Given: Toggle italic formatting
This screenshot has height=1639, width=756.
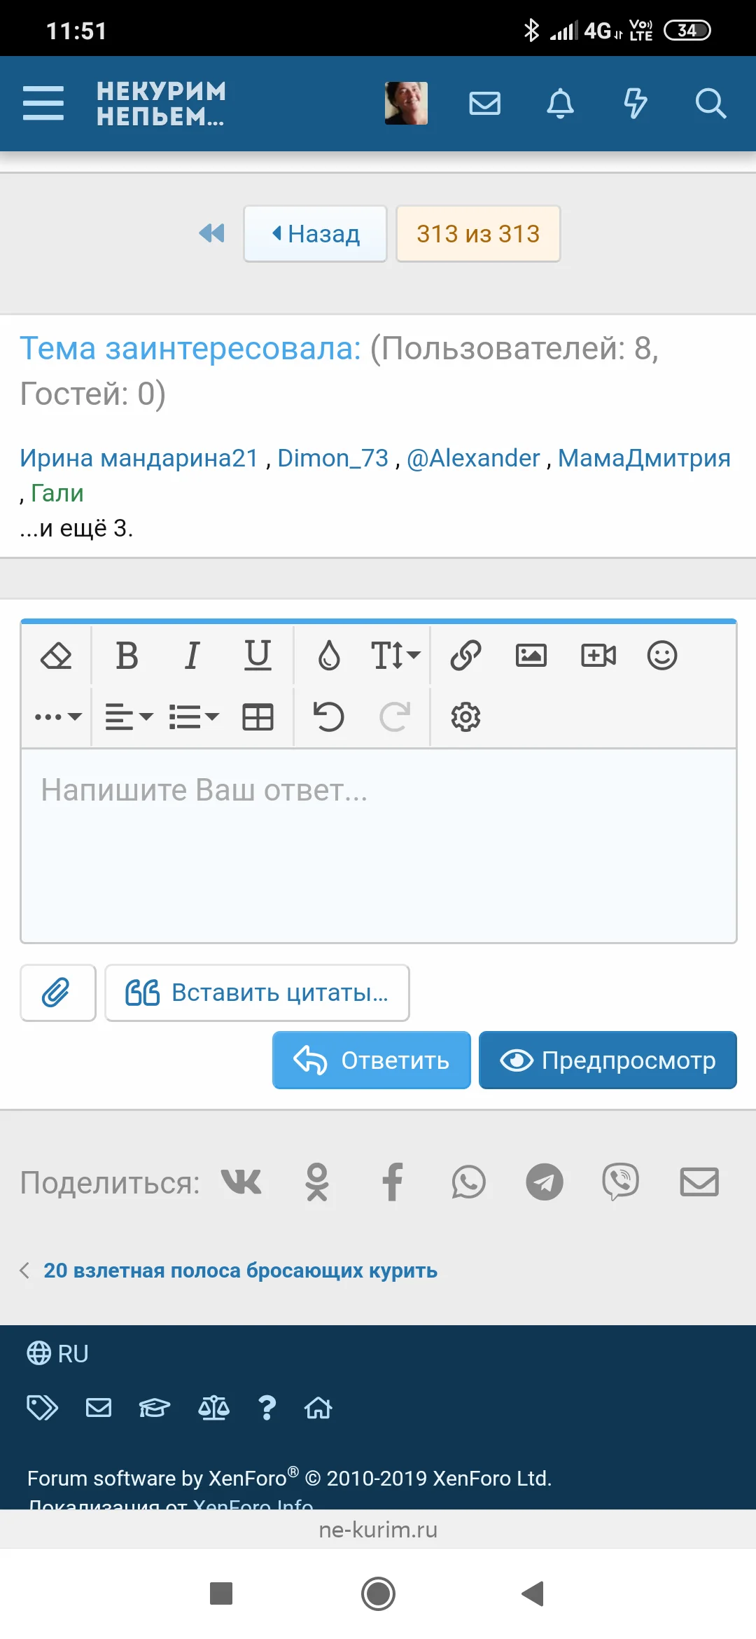Looking at the screenshot, I should [x=192, y=656].
